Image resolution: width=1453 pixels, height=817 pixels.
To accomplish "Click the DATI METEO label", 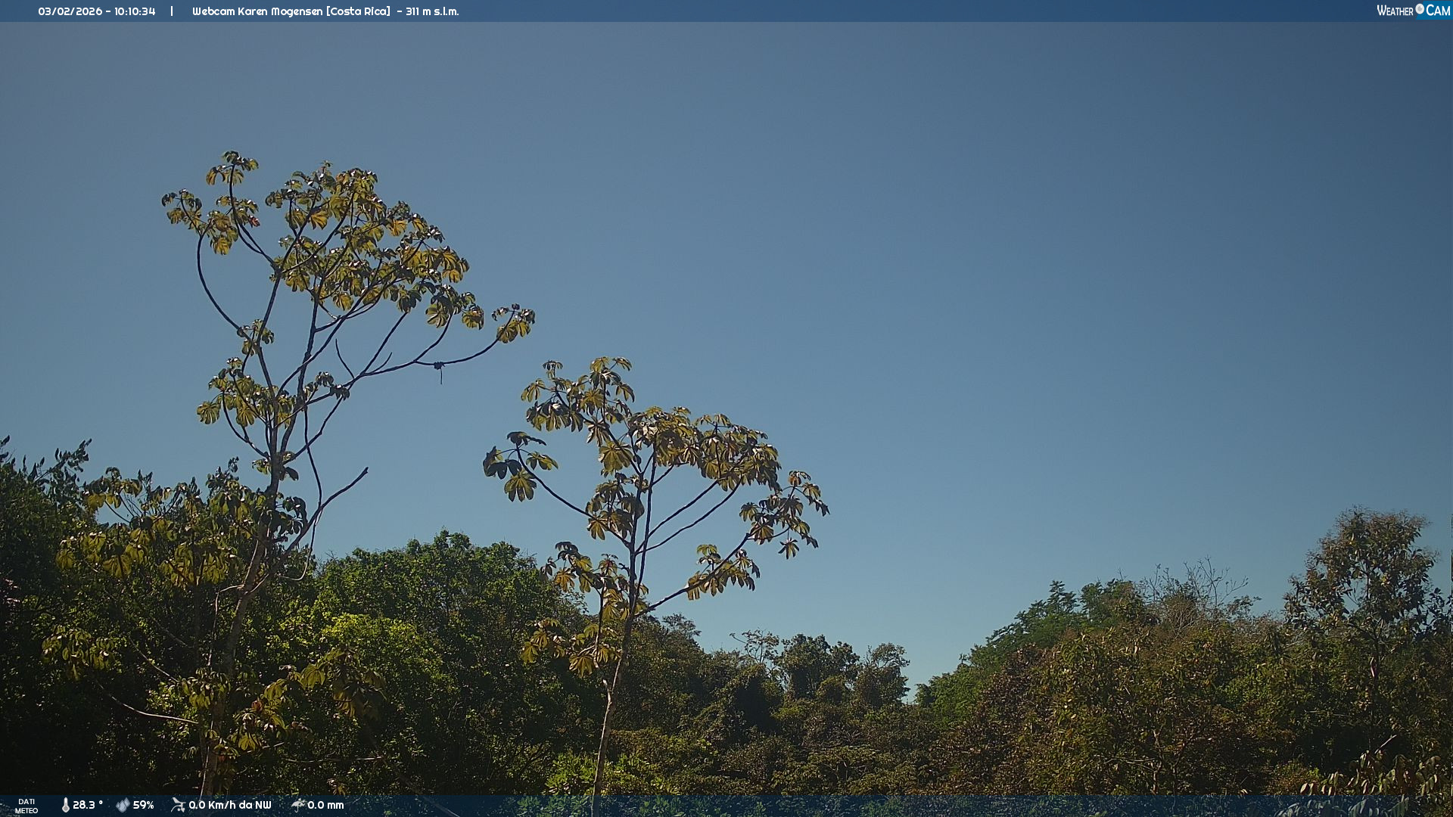I will [26, 806].
